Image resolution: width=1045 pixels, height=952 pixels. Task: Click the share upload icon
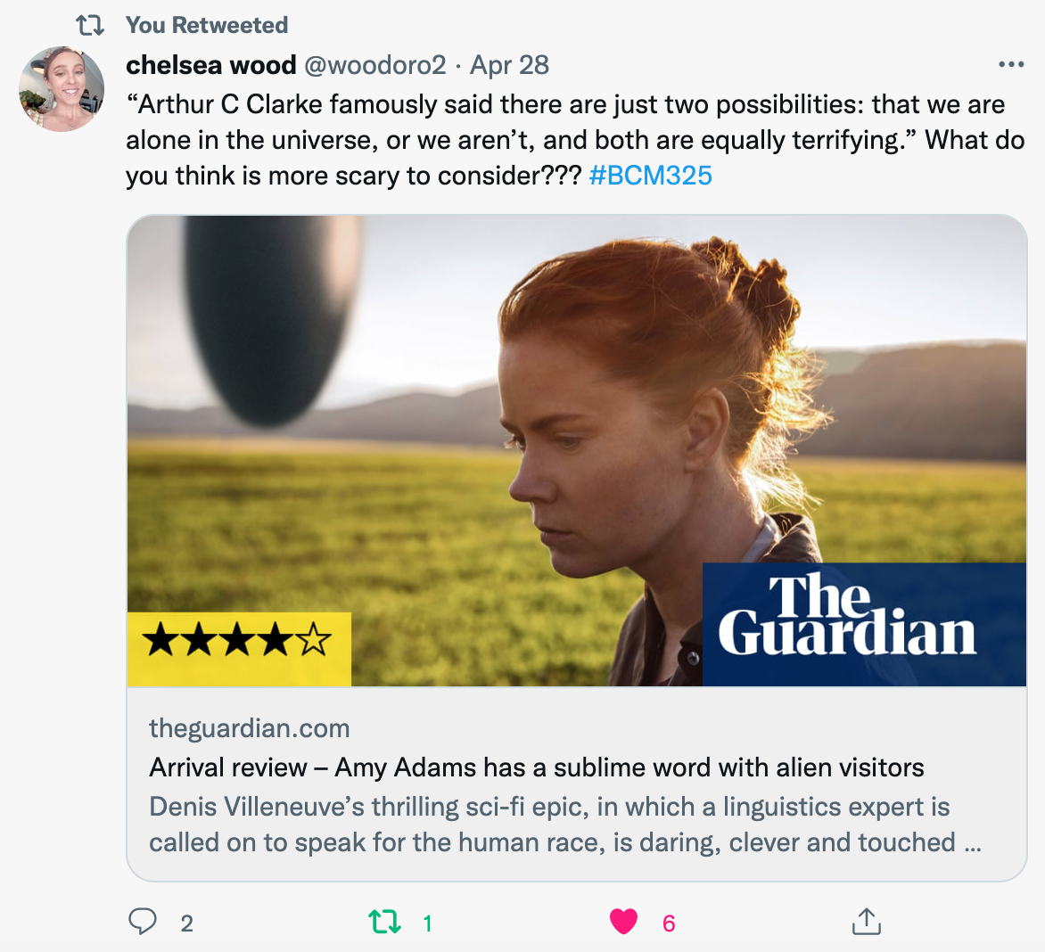click(x=866, y=922)
